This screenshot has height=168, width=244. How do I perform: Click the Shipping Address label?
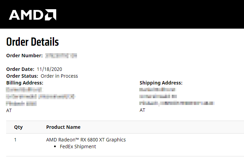pos(161,83)
